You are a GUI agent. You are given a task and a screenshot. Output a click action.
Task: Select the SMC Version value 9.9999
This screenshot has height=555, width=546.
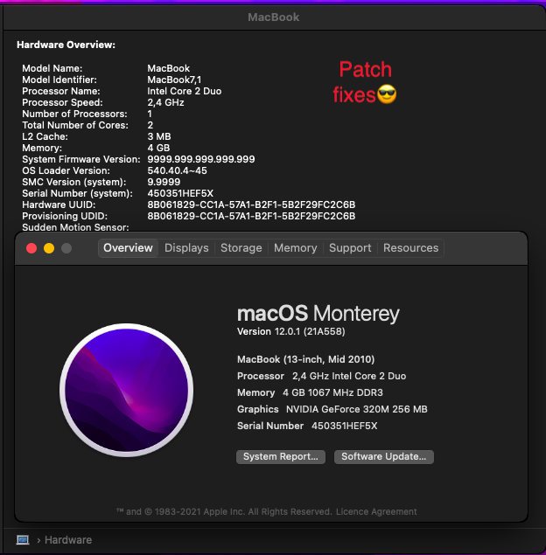tap(164, 182)
